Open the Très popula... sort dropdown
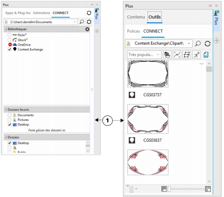The width and height of the screenshot is (224, 197). [x=144, y=55]
